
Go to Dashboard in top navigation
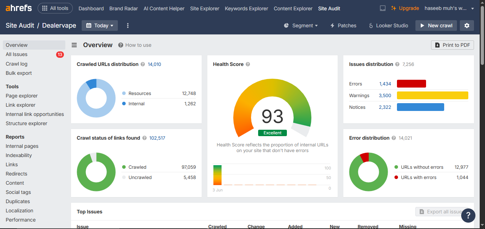[x=91, y=9]
